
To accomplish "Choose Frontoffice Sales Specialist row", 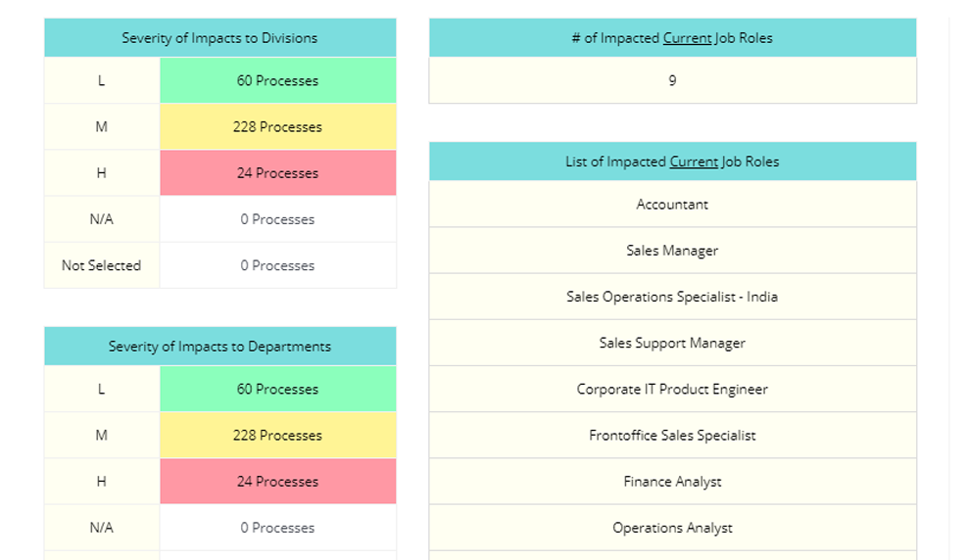I will (x=672, y=436).
